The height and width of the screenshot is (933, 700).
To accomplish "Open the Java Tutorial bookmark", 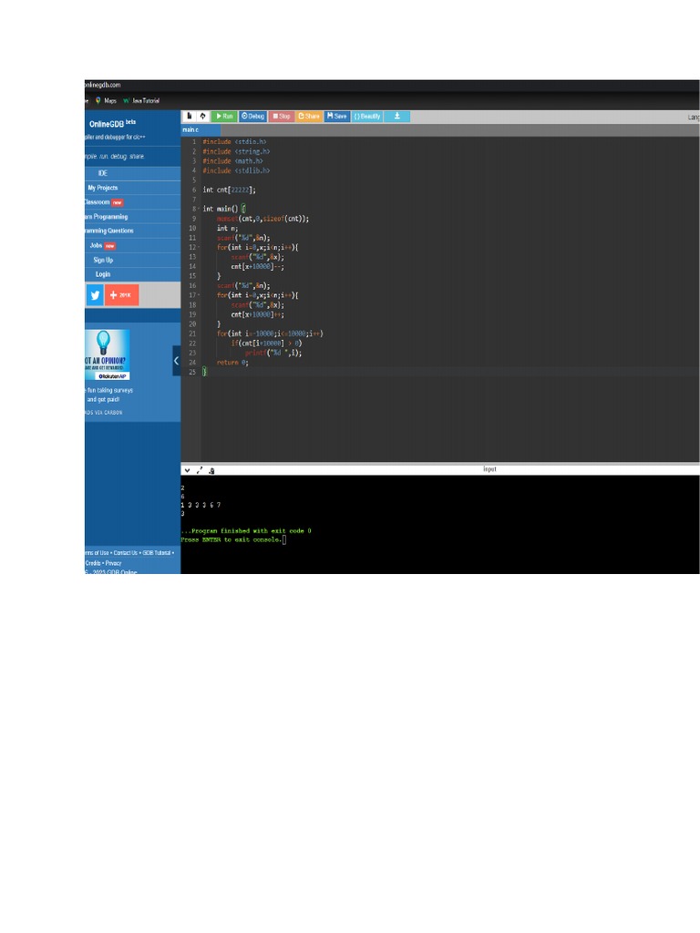I will tap(143, 101).
